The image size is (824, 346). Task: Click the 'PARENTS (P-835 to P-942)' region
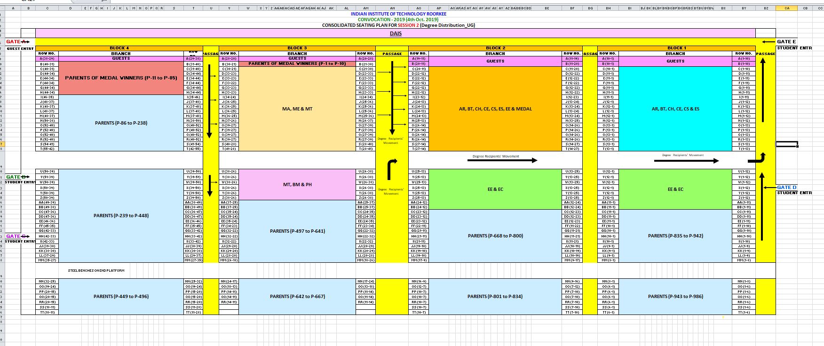point(675,236)
